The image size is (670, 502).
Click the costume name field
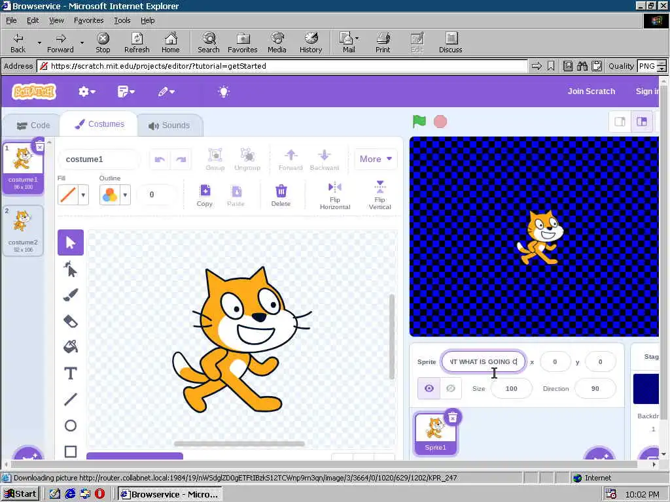98,159
